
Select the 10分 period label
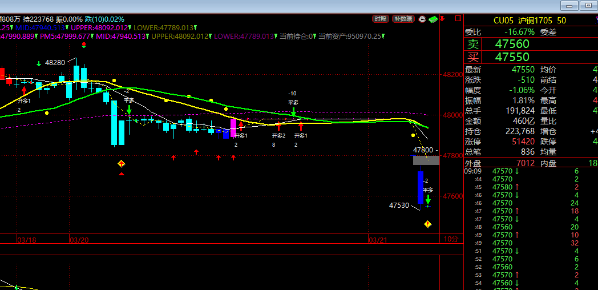click(450, 239)
